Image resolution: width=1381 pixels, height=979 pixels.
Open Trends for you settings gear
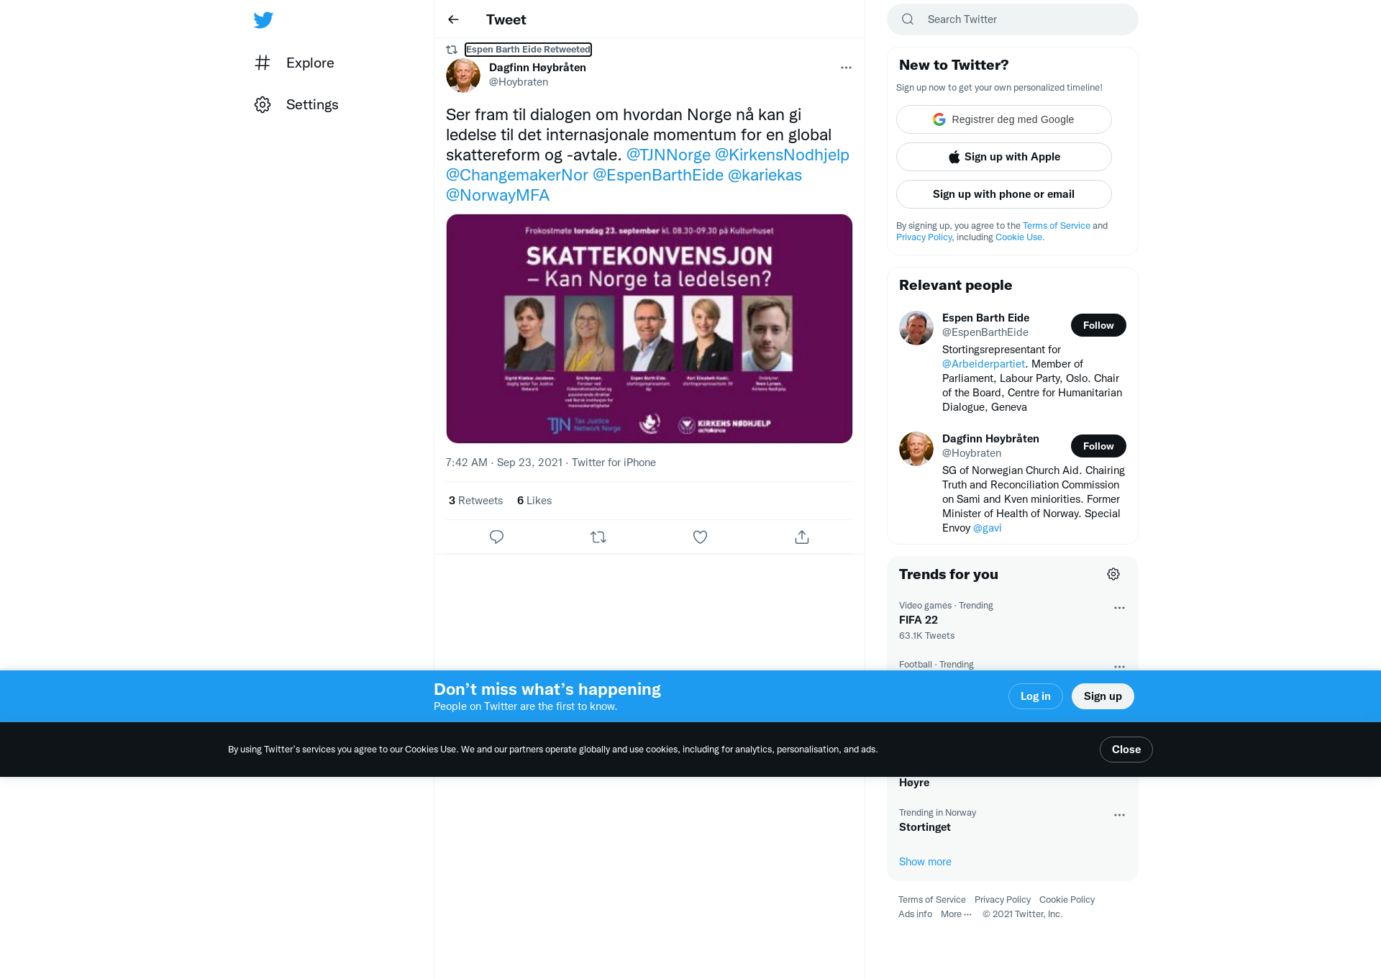(1113, 574)
